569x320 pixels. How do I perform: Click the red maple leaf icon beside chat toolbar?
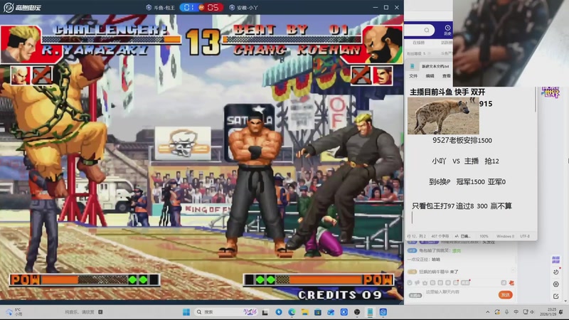pos(511,282)
